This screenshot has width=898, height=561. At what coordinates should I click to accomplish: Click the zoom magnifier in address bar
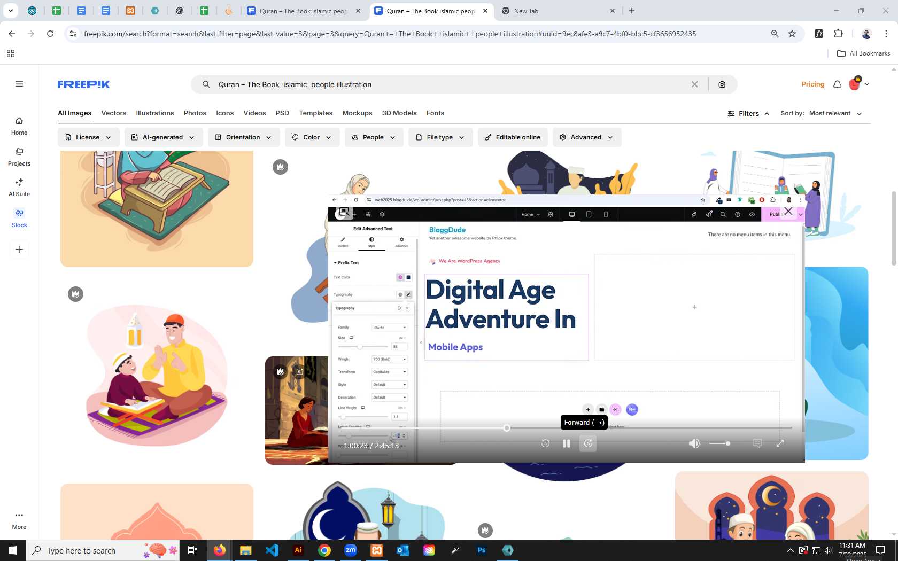coord(775,34)
